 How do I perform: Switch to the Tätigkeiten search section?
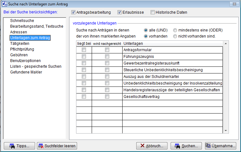20,44
